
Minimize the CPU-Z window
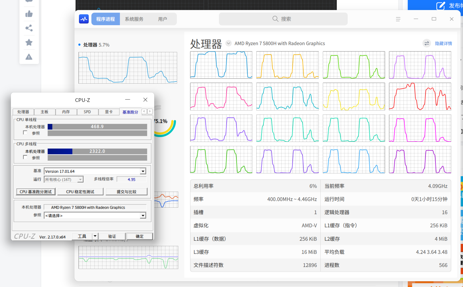(128, 99)
